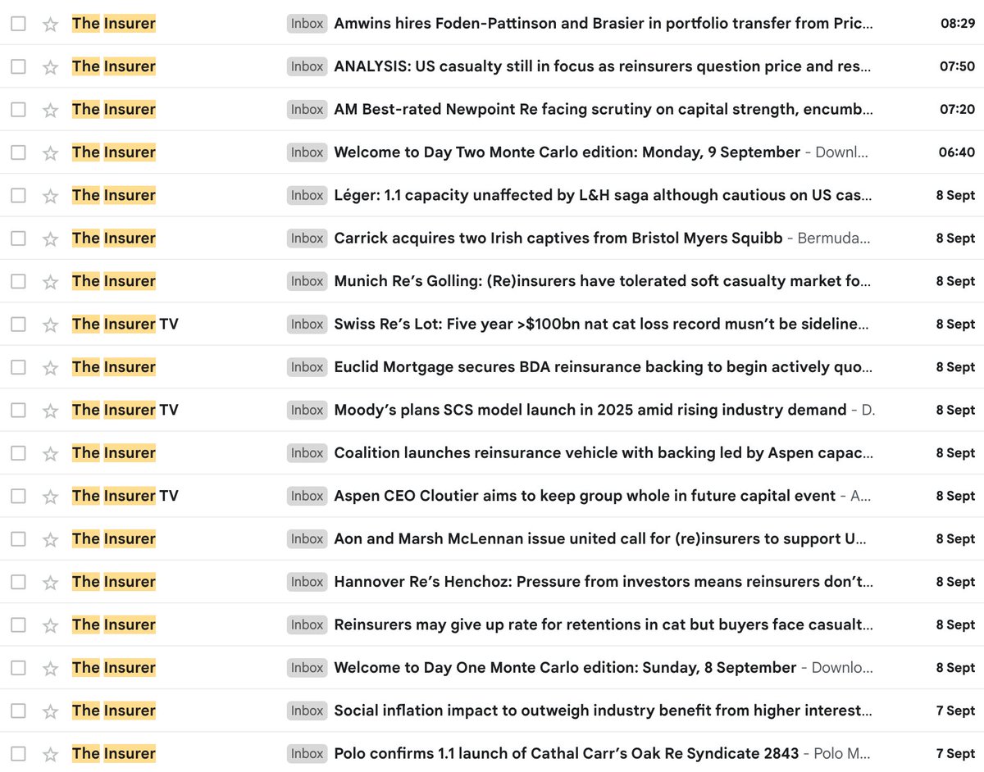
Task: Select checkbox for Amwins hires Foden-Pattinson email
Action: click(18, 24)
